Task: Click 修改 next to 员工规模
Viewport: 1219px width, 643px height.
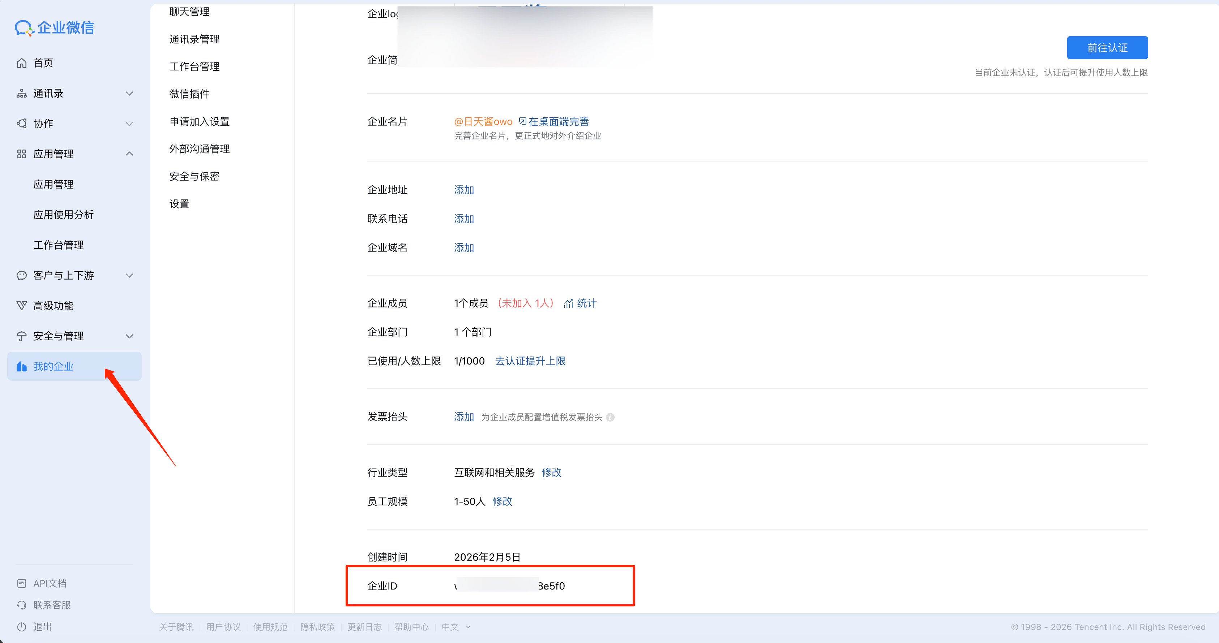Action: point(502,501)
